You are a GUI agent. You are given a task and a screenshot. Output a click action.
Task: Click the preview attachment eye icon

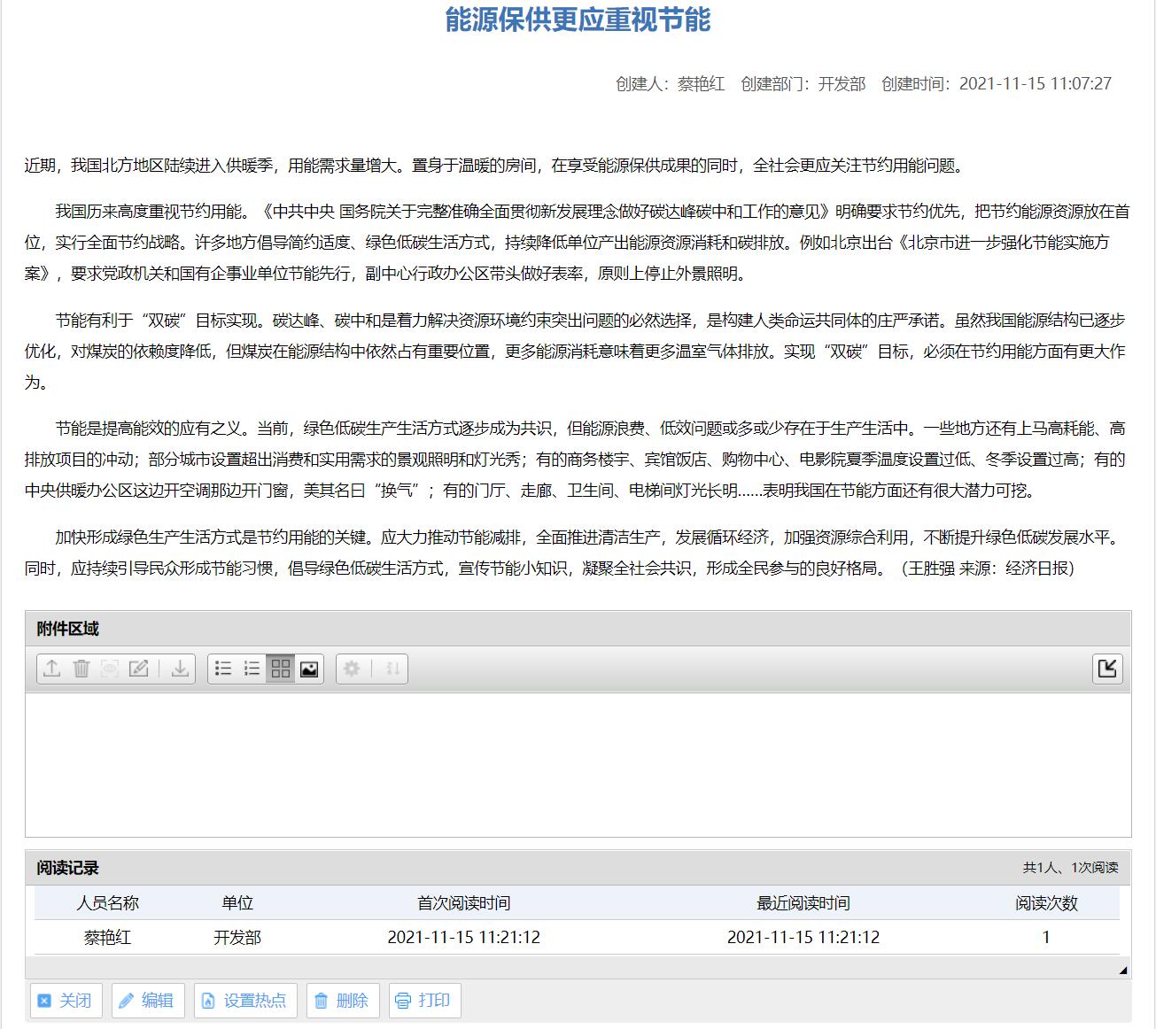click(110, 669)
